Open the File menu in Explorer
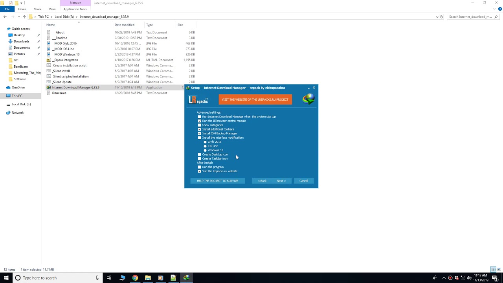Viewport: 503px width, 283px height. click(x=7, y=9)
